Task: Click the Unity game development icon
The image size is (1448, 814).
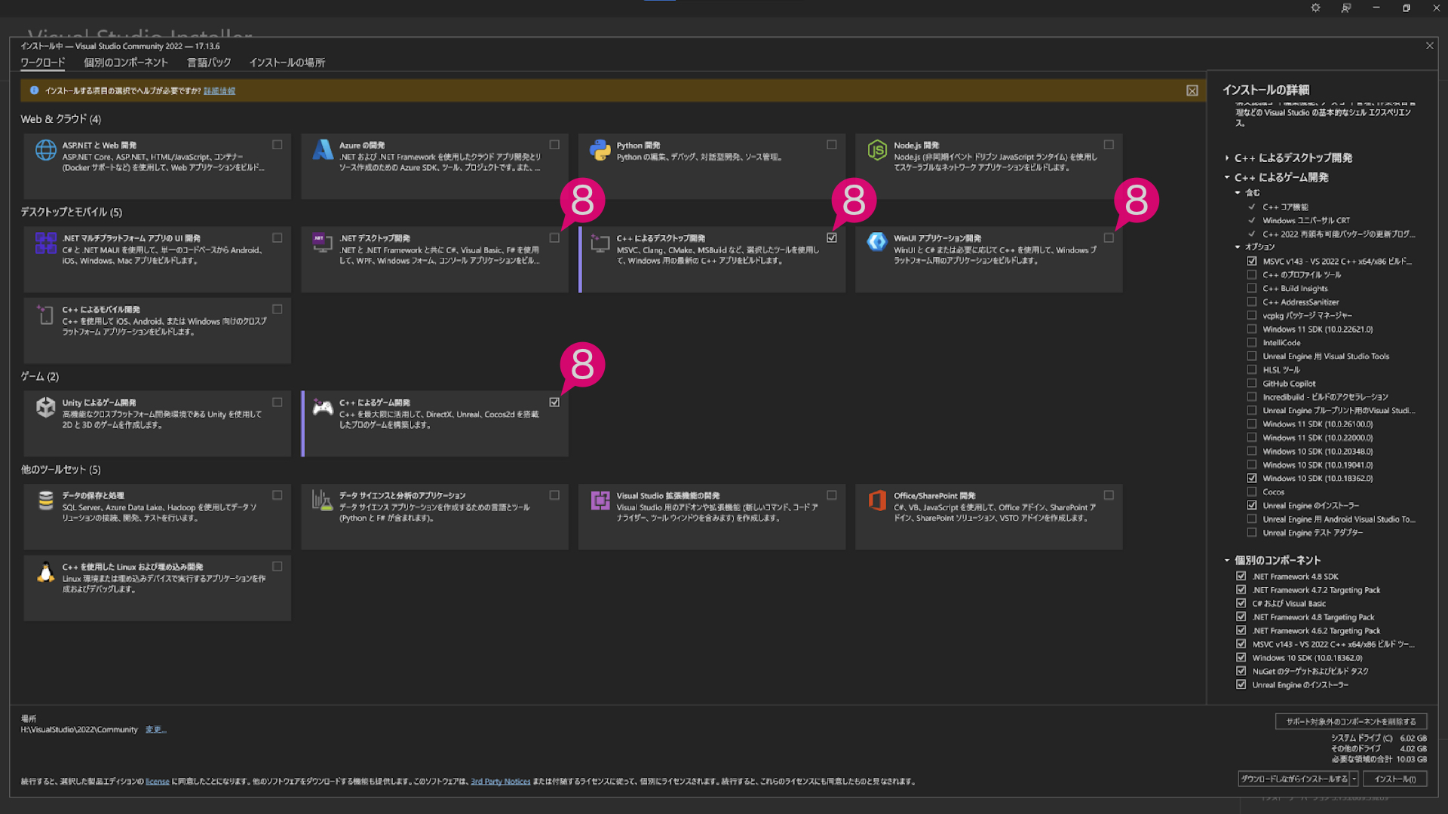Action: tap(46, 407)
